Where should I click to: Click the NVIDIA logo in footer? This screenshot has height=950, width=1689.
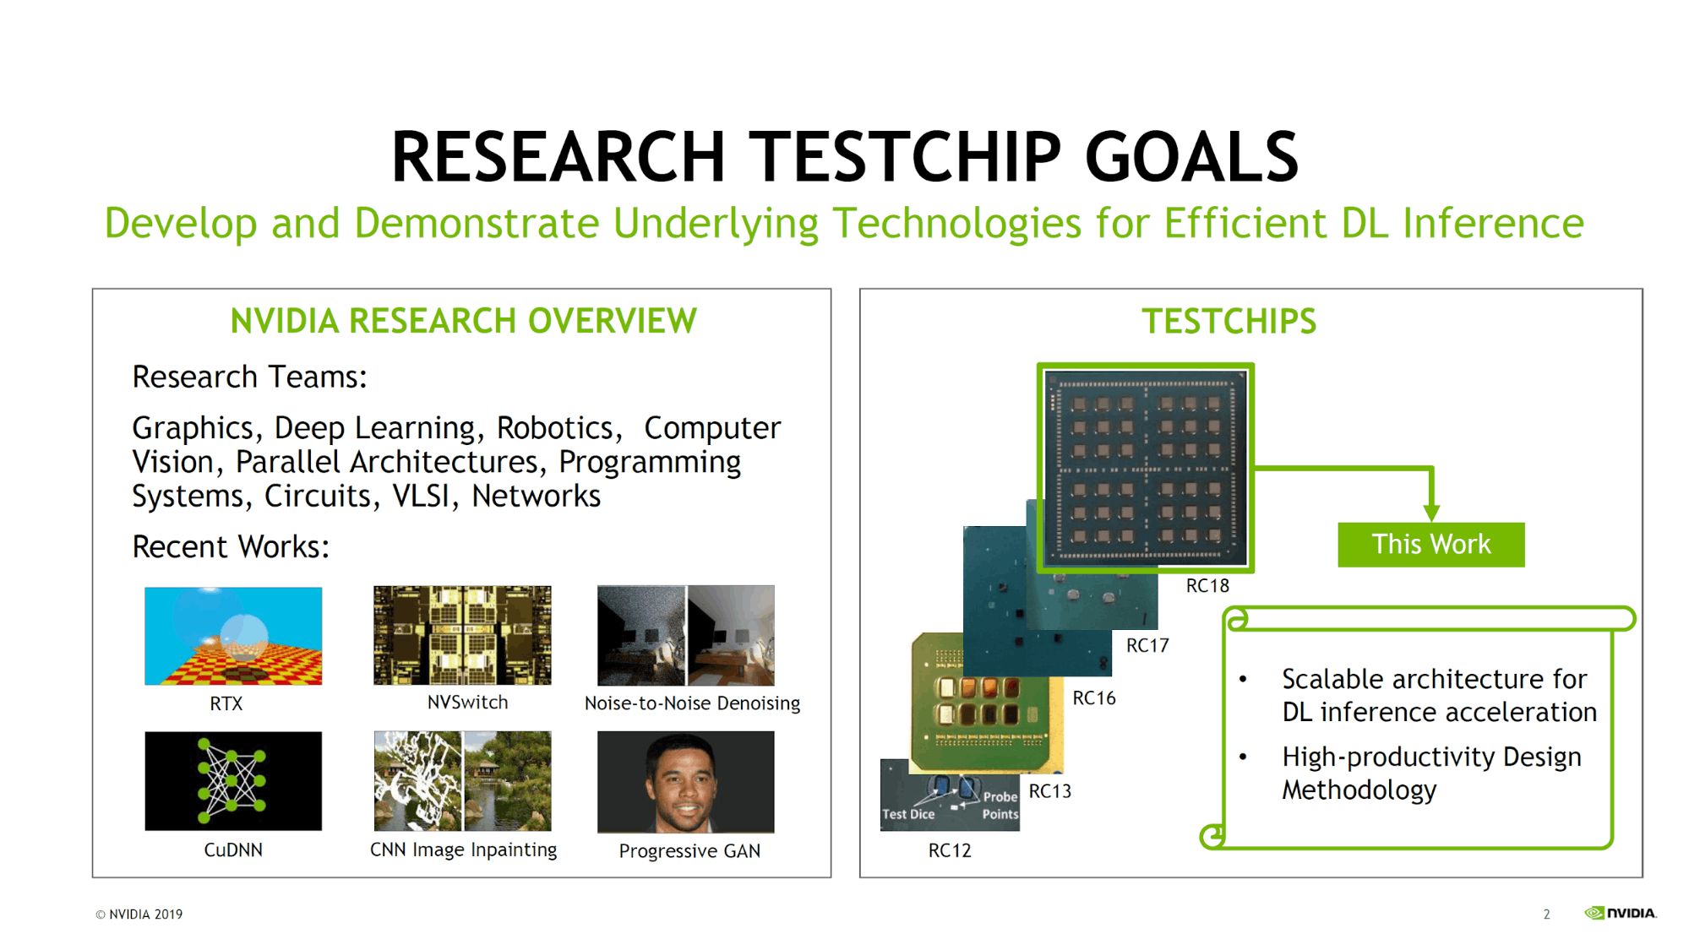pos(1620,913)
